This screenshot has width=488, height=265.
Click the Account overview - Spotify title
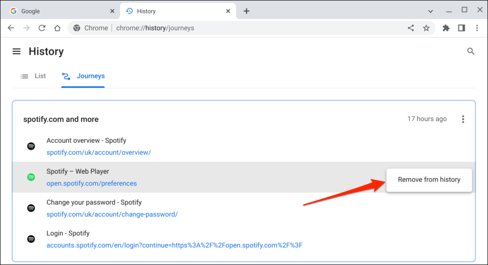click(x=86, y=140)
